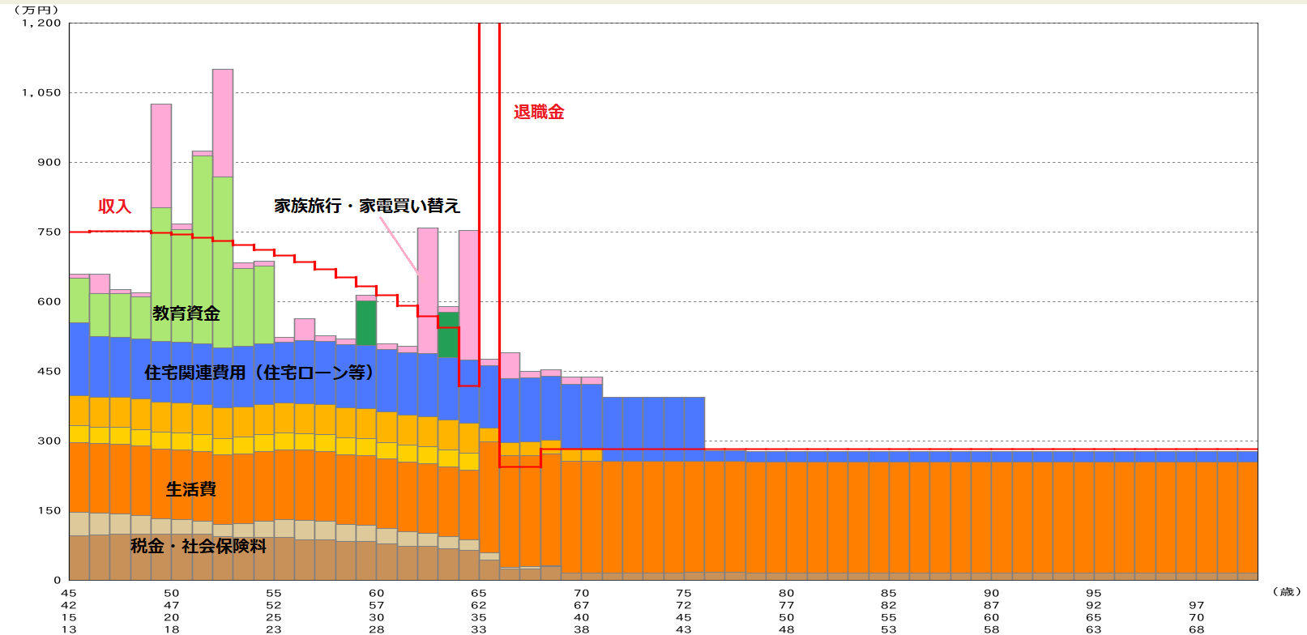
Task: Click the 150 y-axis tick label
Action: [x=49, y=510]
